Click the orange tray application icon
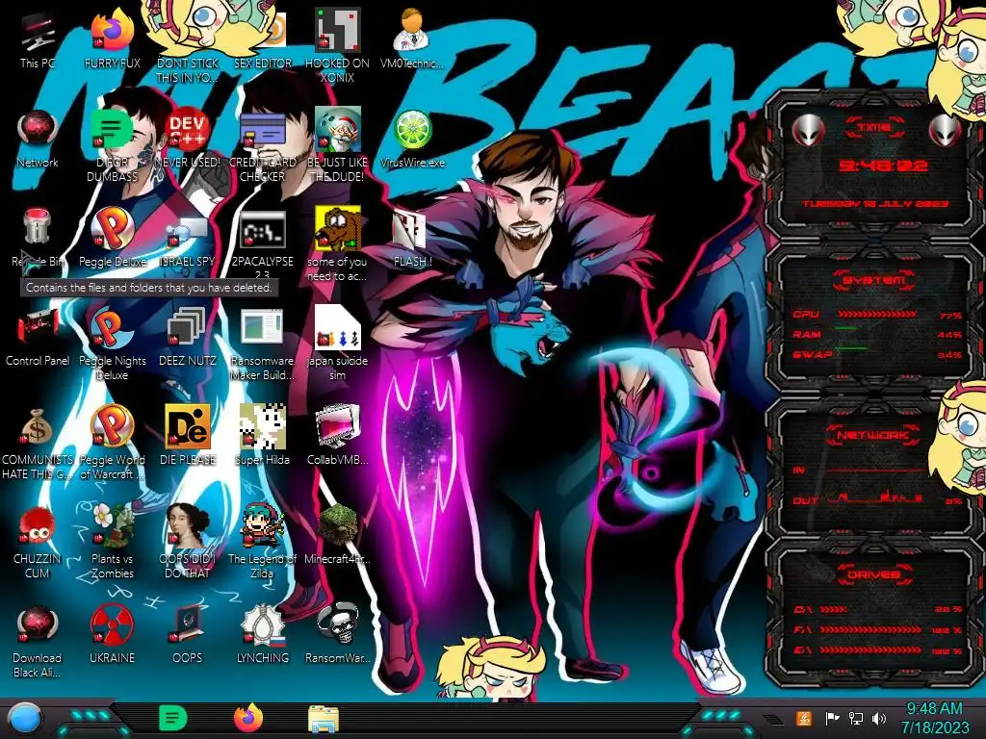Viewport: 986px width, 739px height. pos(804,718)
